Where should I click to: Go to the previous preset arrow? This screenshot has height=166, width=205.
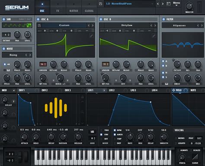pos(158,4)
